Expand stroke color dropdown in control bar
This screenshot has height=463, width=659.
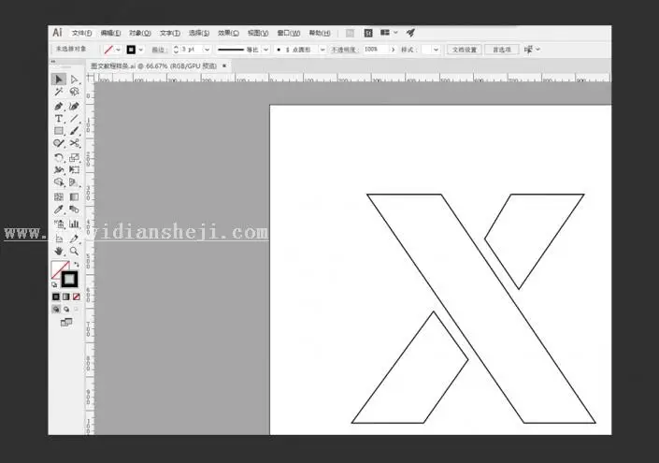141,50
